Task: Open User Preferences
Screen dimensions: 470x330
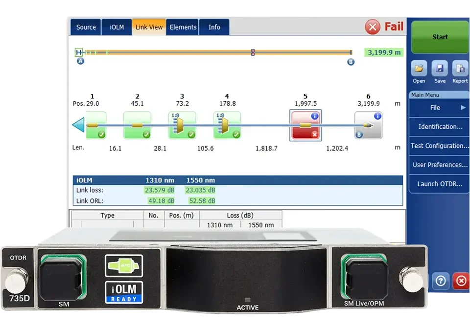Action: pos(439,165)
